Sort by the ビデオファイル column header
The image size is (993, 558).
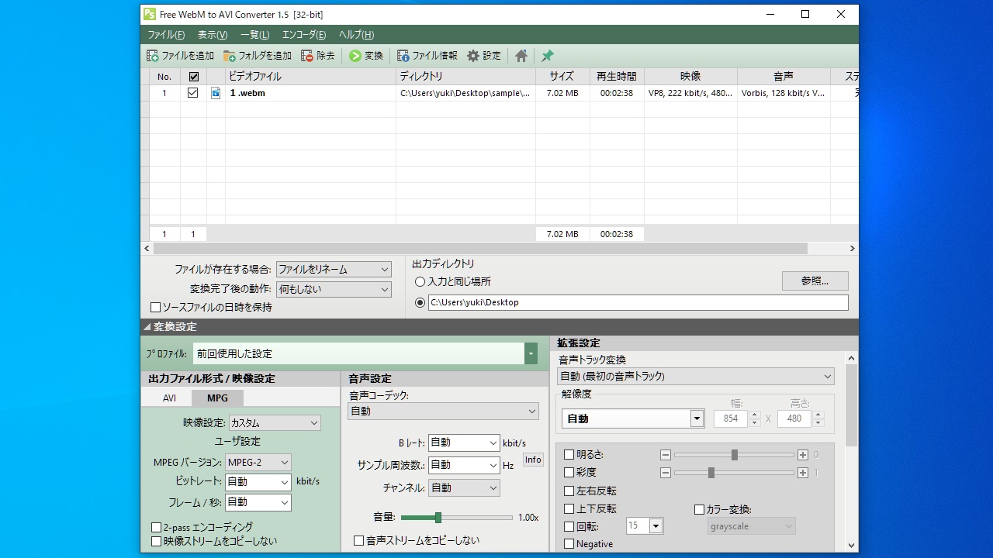coord(310,77)
